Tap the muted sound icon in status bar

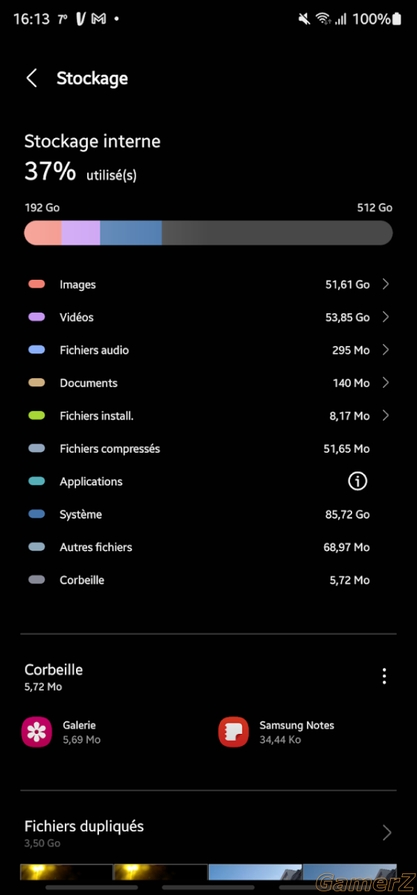point(303,19)
